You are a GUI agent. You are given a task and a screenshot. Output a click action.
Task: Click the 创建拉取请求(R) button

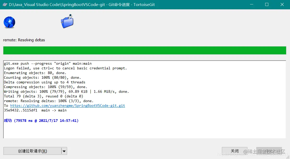coord(32,151)
